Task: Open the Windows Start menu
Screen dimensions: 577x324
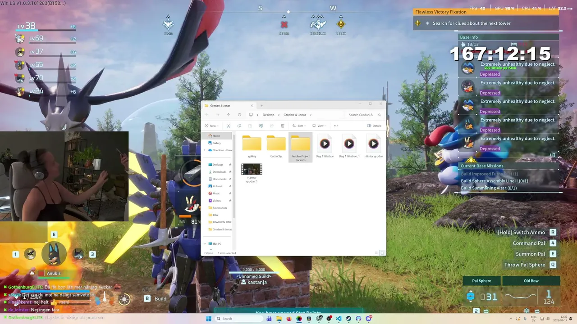Action: click(209, 319)
